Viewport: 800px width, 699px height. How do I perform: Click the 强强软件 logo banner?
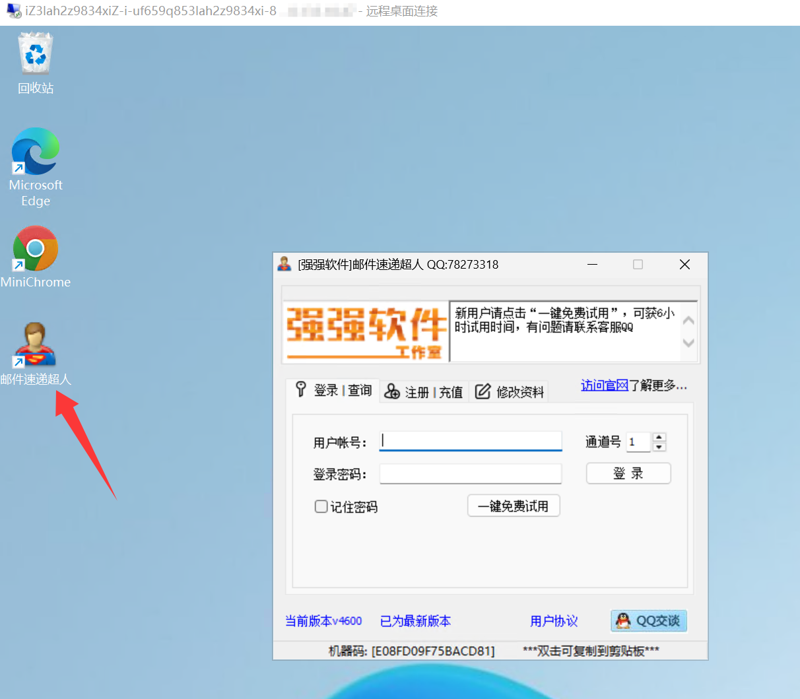366,332
